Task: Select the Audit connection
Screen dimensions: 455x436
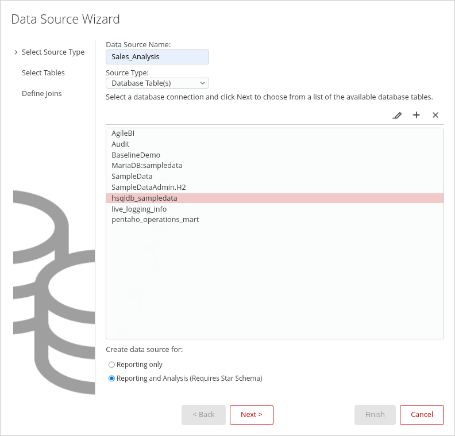Action: [121, 144]
